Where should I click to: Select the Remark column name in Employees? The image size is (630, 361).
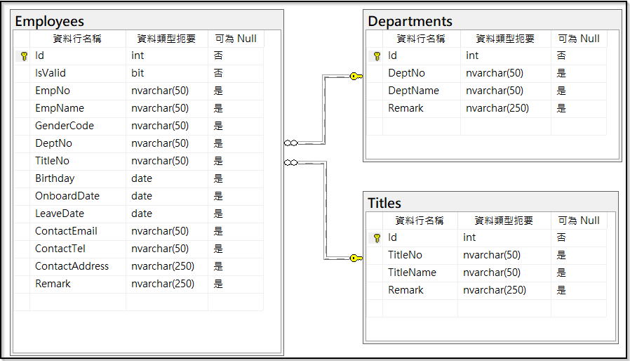coord(53,284)
